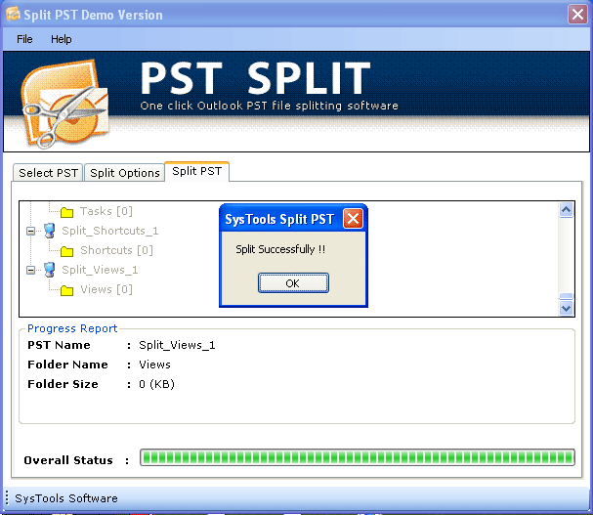
Task: Switch to the Split Options tab
Action: click(125, 173)
